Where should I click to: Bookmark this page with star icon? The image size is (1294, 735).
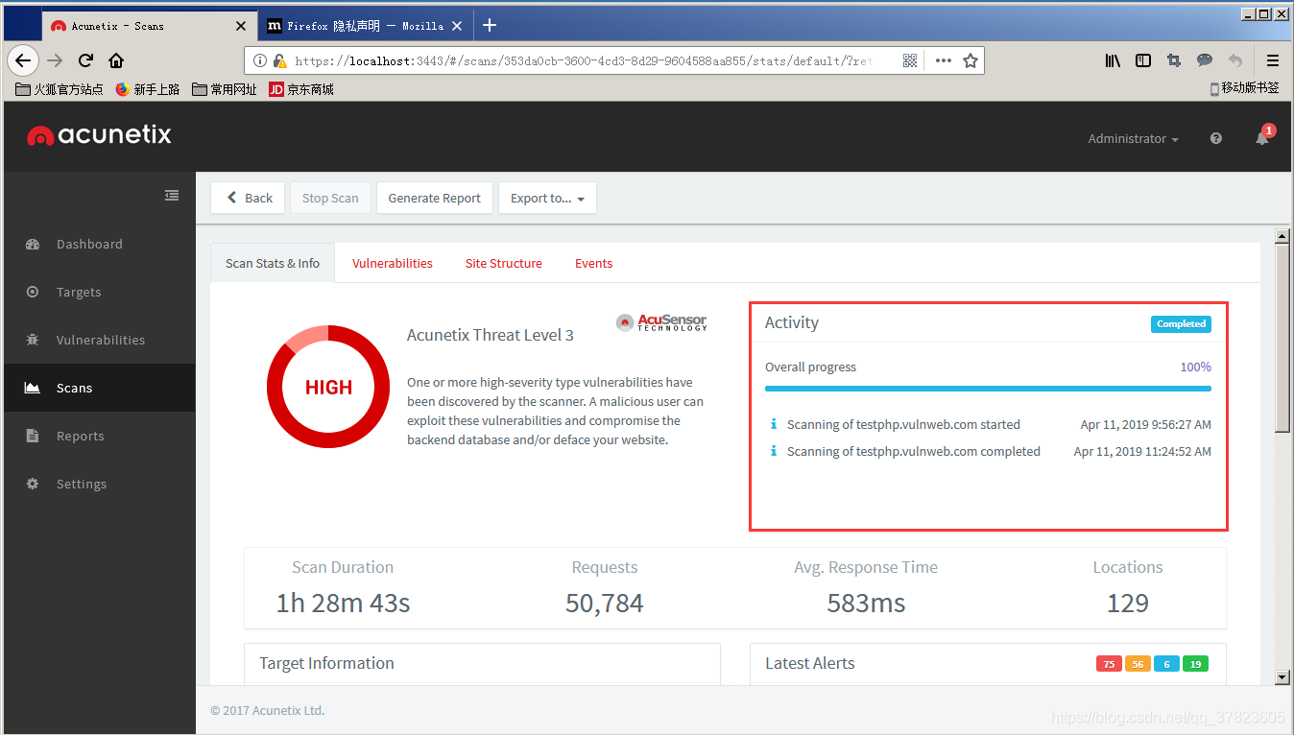(x=970, y=60)
